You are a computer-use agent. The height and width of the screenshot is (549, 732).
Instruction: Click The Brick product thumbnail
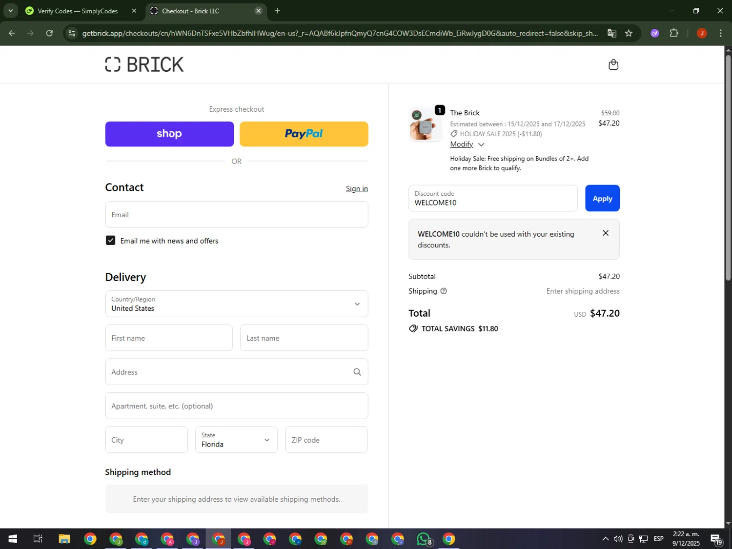click(426, 124)
